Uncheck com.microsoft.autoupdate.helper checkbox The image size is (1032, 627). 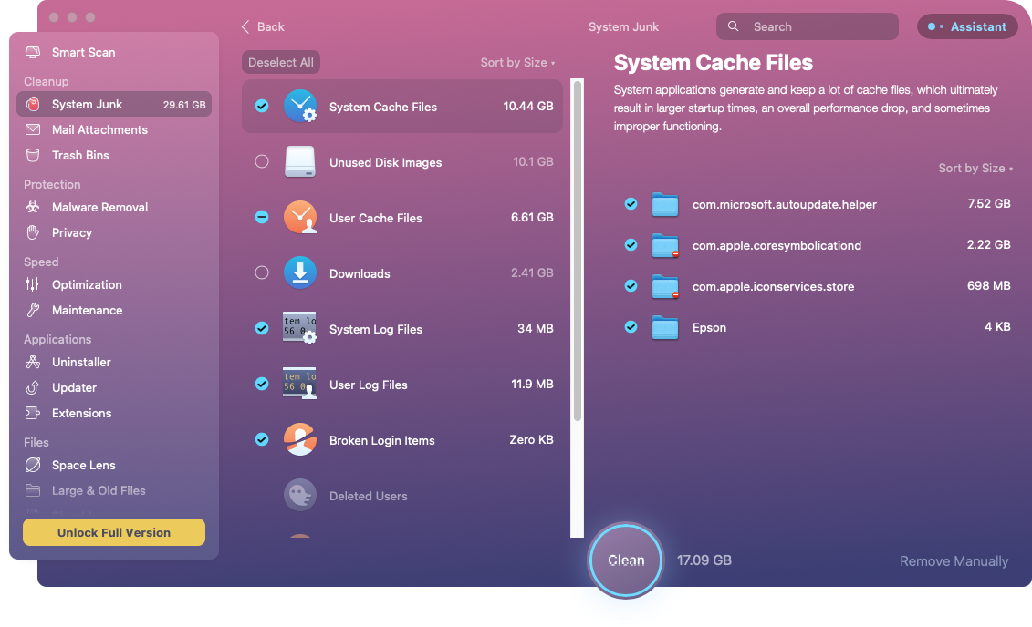point(631,204)
